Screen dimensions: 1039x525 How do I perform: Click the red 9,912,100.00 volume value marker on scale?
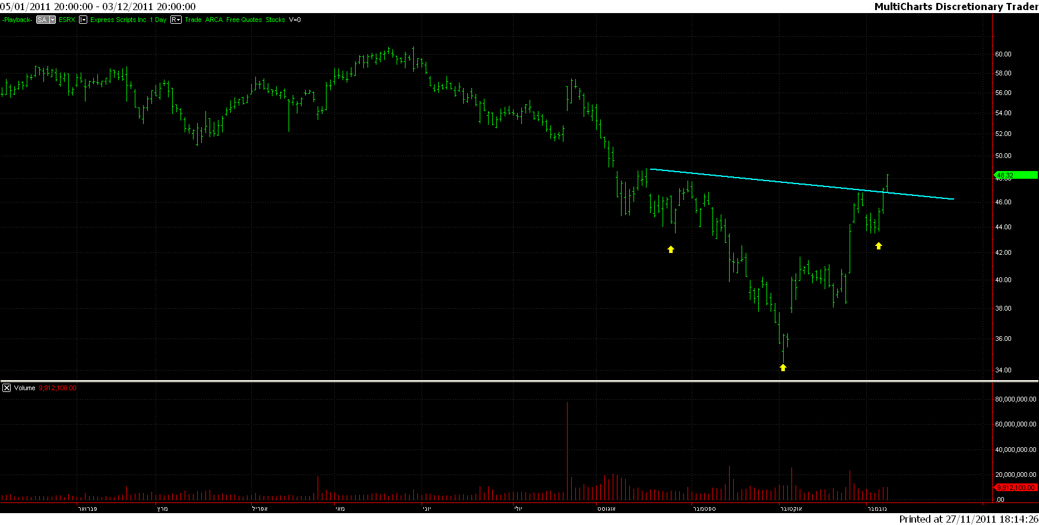(x=1015, y=488)
